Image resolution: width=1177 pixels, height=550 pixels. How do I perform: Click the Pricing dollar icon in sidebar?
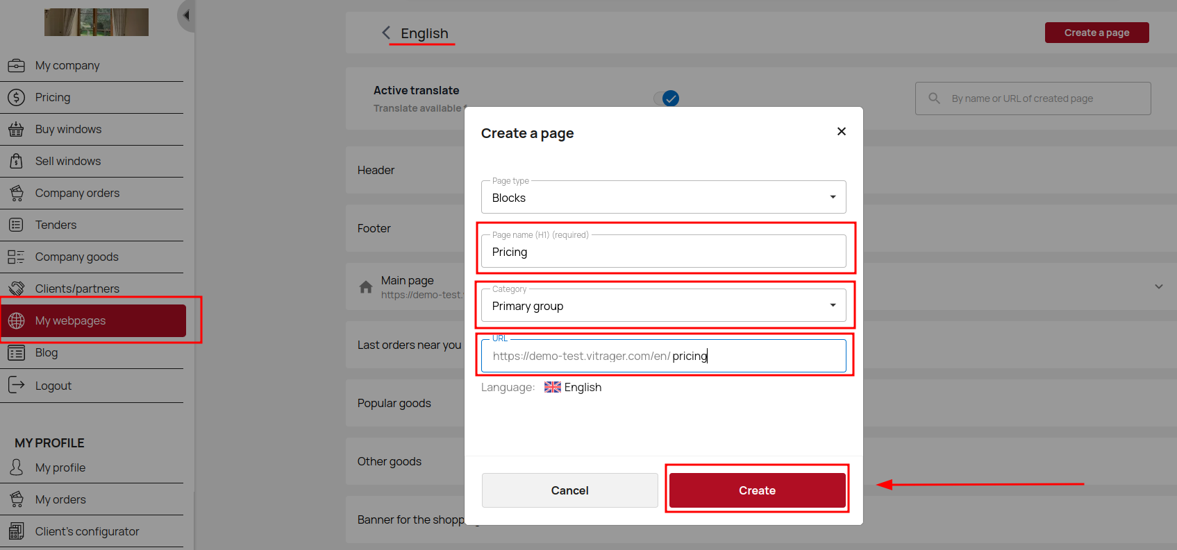(16, 97)
